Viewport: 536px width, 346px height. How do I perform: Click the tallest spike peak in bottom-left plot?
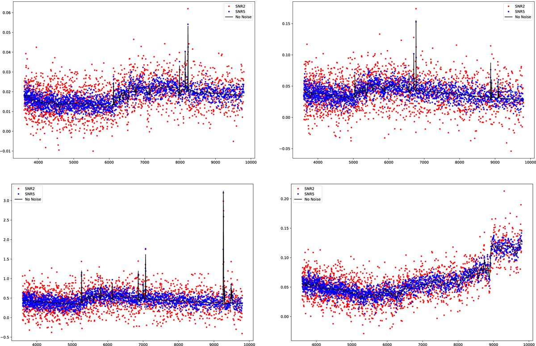coord(223,192)
